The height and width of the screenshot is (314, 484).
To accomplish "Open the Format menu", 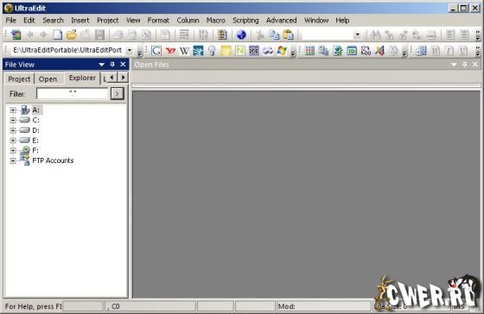I will (x=158, y=21).
